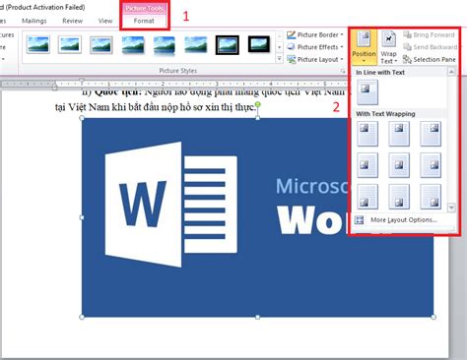This screenshot has width=467, height=360.
Task: Apply the double black frame picture style
Action: (x=228, y=44)
